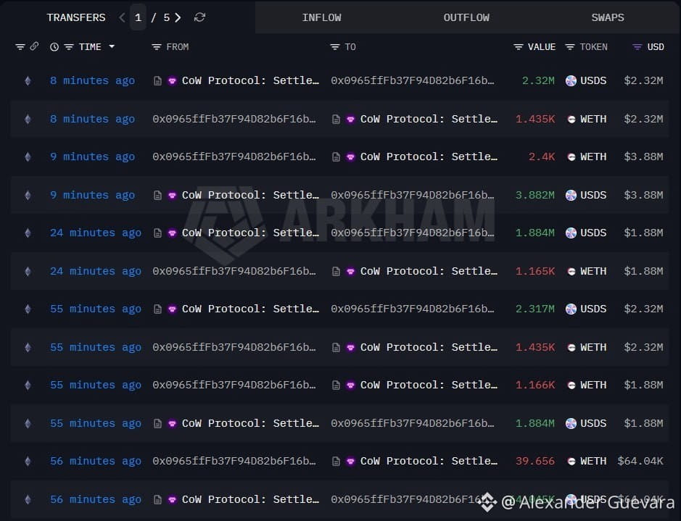Filter by the VALUE column
Viewport: 681px width, 521px height.
click(518, 47)
